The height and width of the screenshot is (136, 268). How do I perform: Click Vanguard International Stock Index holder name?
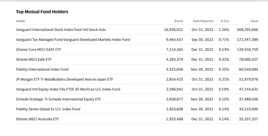pos(61,30)
